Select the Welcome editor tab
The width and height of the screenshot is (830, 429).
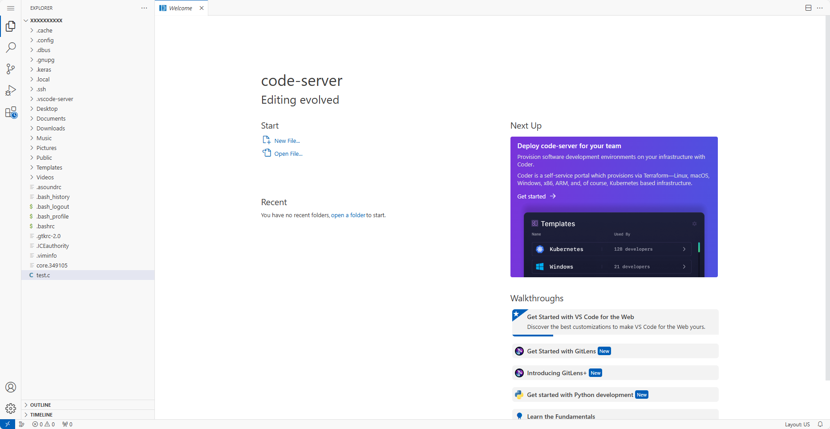(181, 8)
